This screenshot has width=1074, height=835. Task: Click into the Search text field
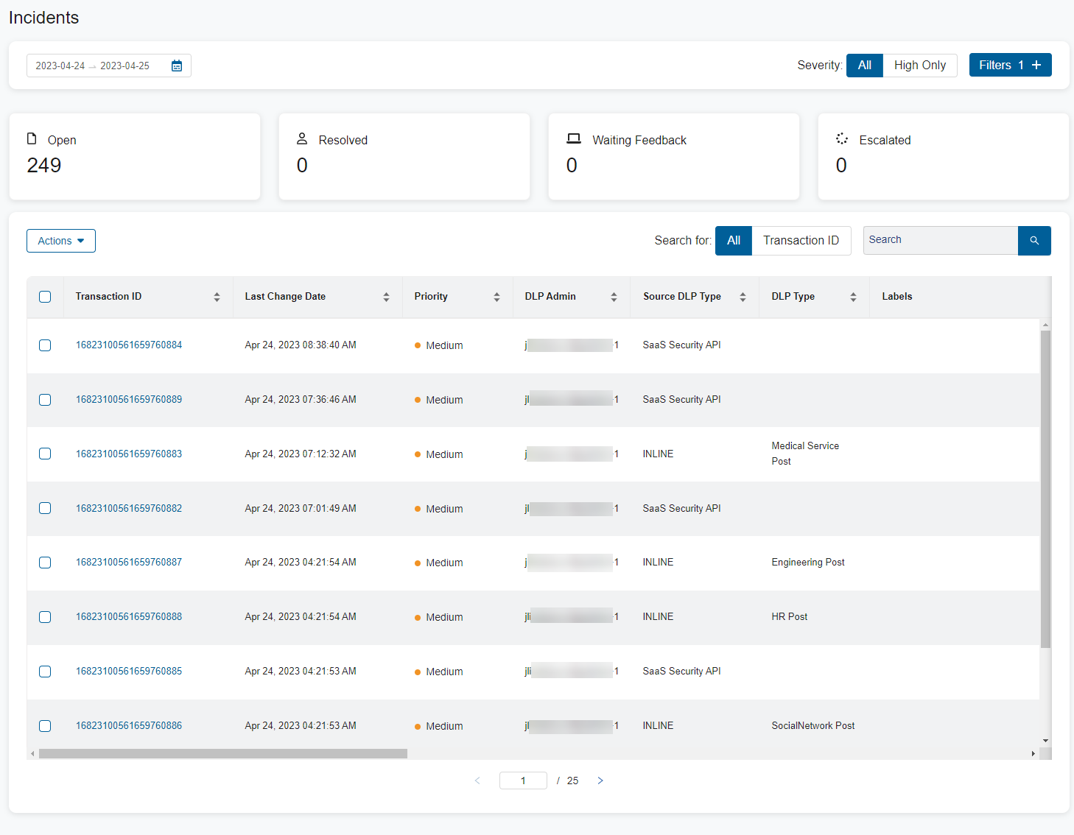click(940, 241)
